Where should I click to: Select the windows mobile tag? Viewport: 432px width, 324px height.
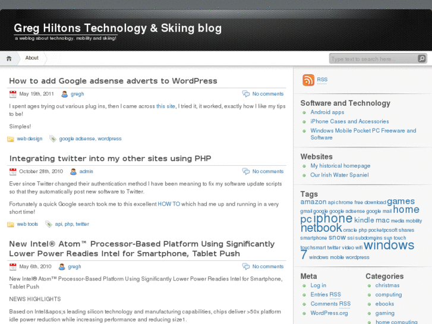[326, 257]
